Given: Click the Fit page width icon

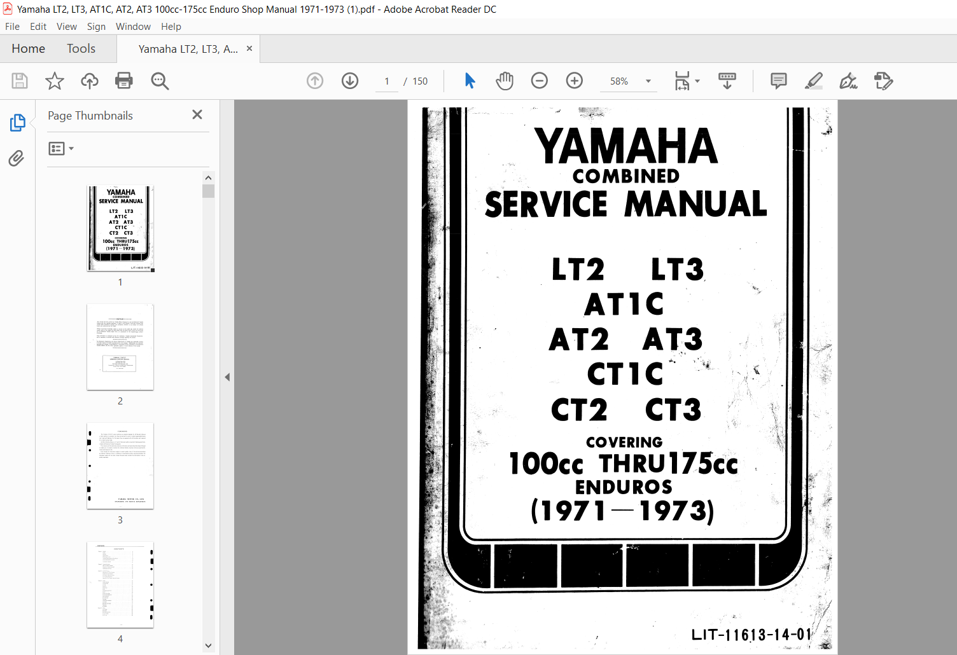Looking at the screenshot, I should (682, 81).
